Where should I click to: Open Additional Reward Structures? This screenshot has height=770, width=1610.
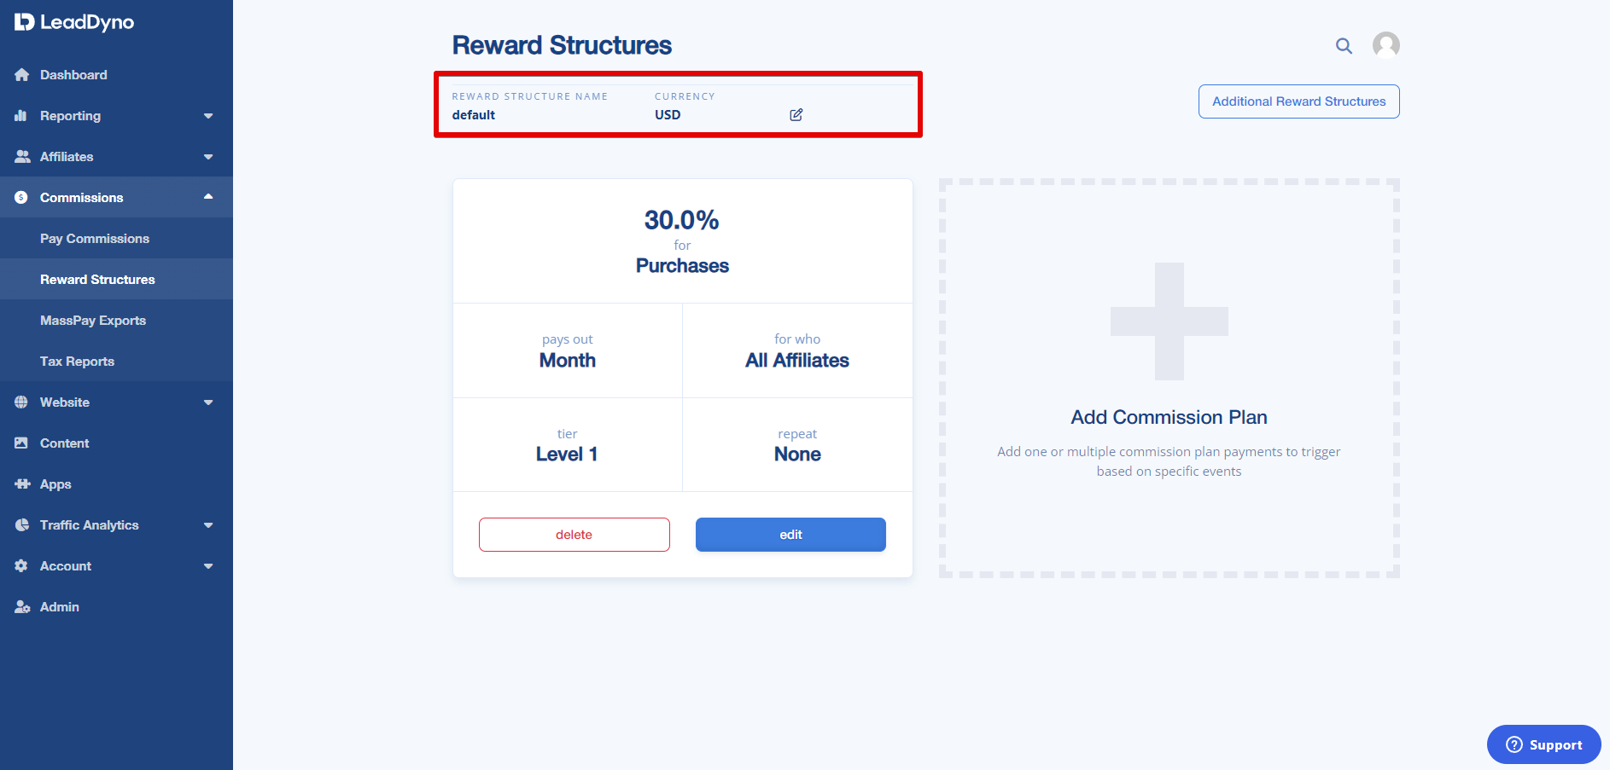[1298, 101]
